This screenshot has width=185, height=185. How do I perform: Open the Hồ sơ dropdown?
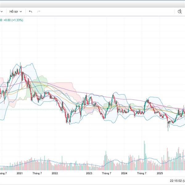15,11
